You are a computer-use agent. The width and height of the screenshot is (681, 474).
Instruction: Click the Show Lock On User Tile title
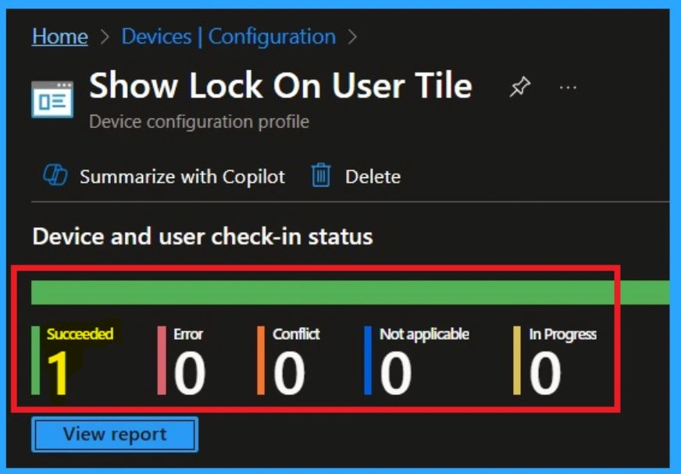click(x=280, y=86)
